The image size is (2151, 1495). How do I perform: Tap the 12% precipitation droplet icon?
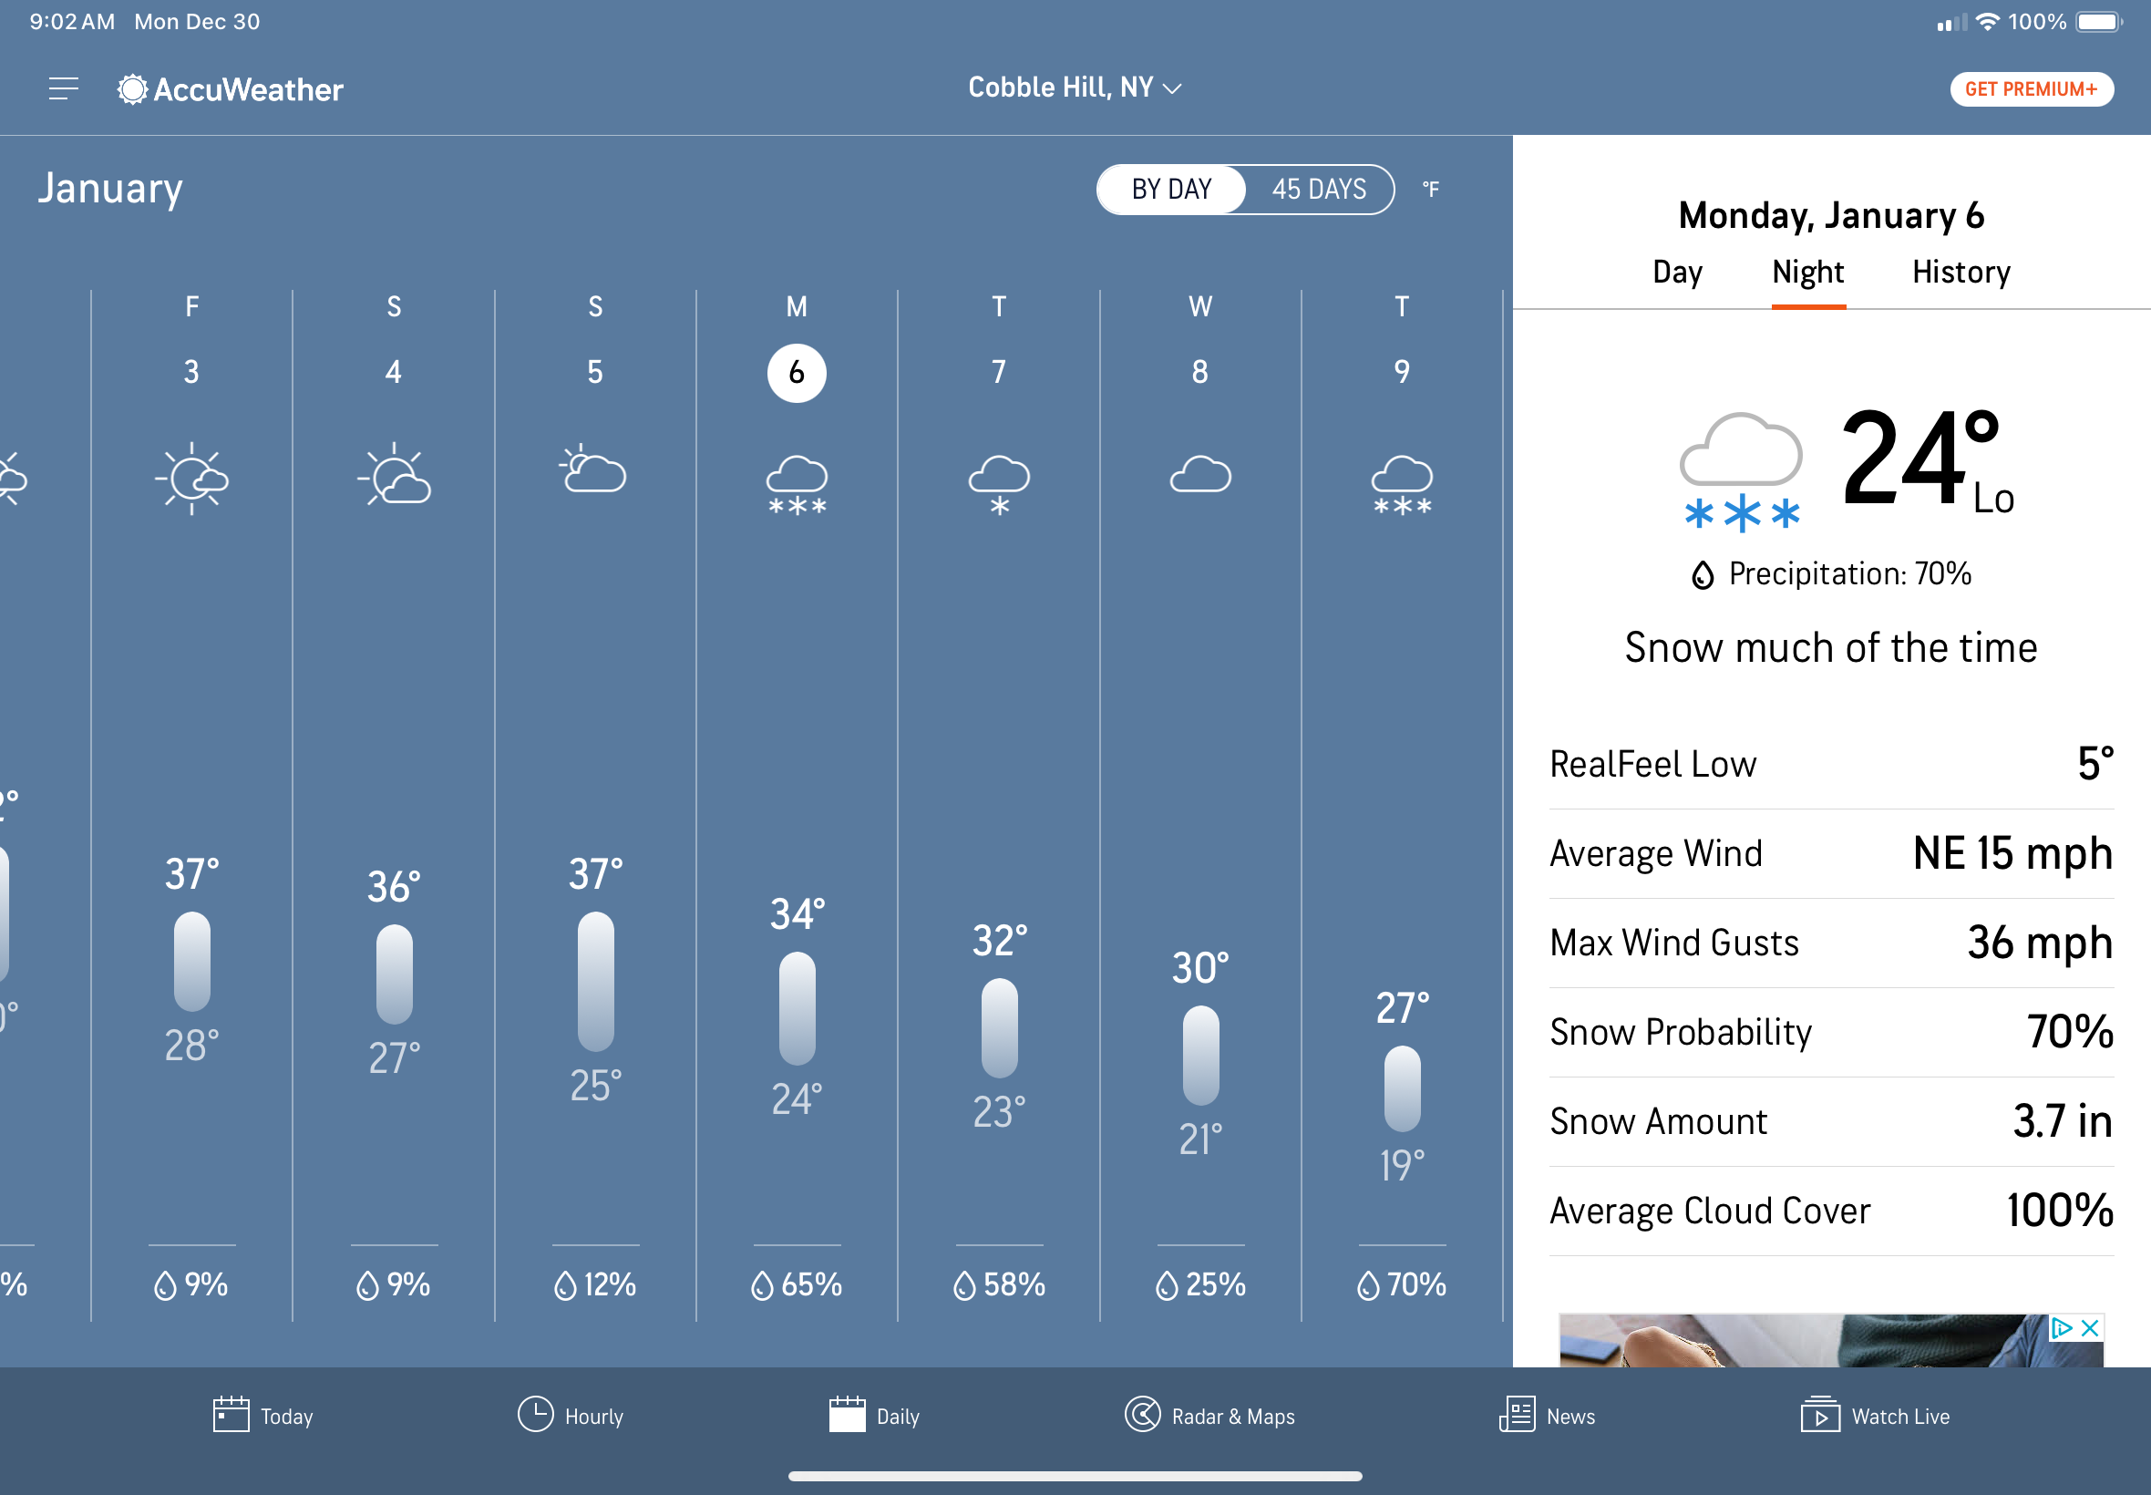565,1285
